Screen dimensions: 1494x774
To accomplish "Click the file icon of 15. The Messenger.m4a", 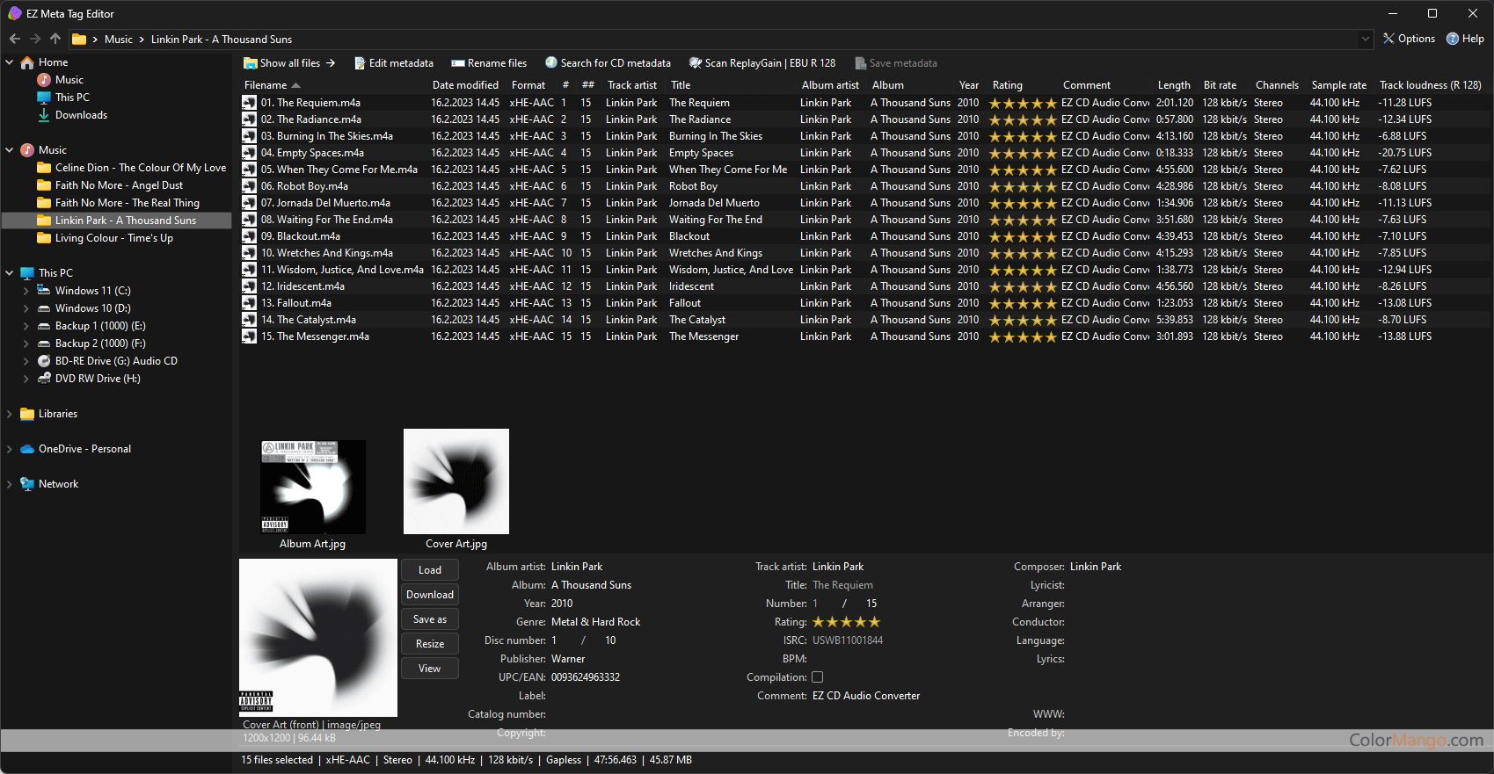I will point(250,336).
